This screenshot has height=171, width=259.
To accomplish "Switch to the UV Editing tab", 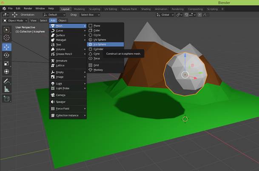I will [x=111, y=9].
